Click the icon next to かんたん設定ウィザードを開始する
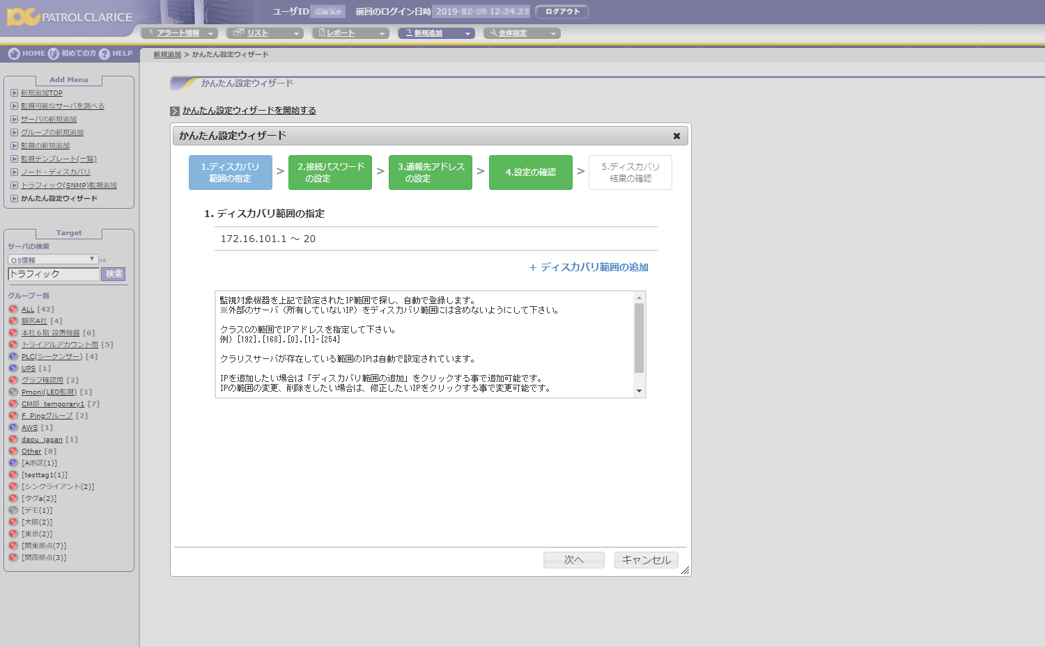1045x647 pixels. [175, 111]
